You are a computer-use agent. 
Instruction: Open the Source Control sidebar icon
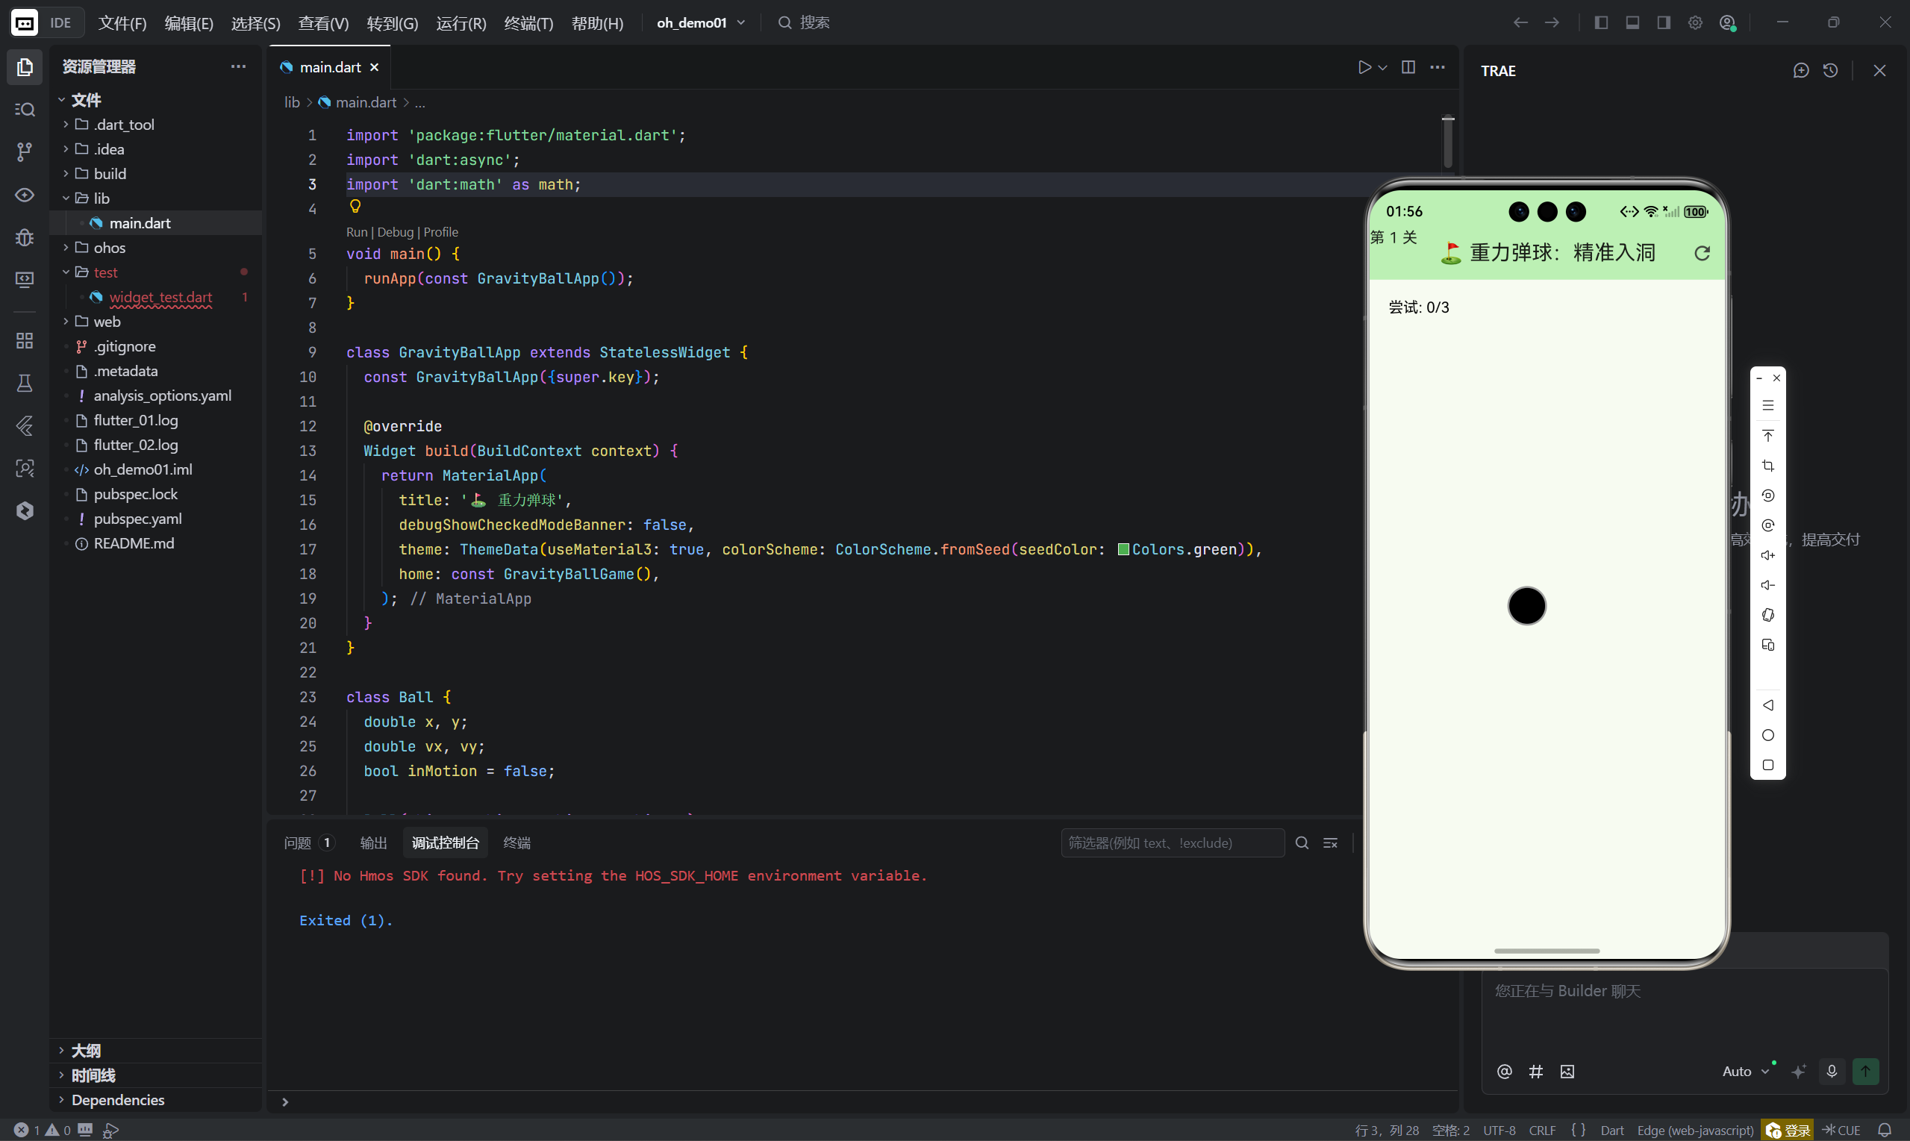25,151
